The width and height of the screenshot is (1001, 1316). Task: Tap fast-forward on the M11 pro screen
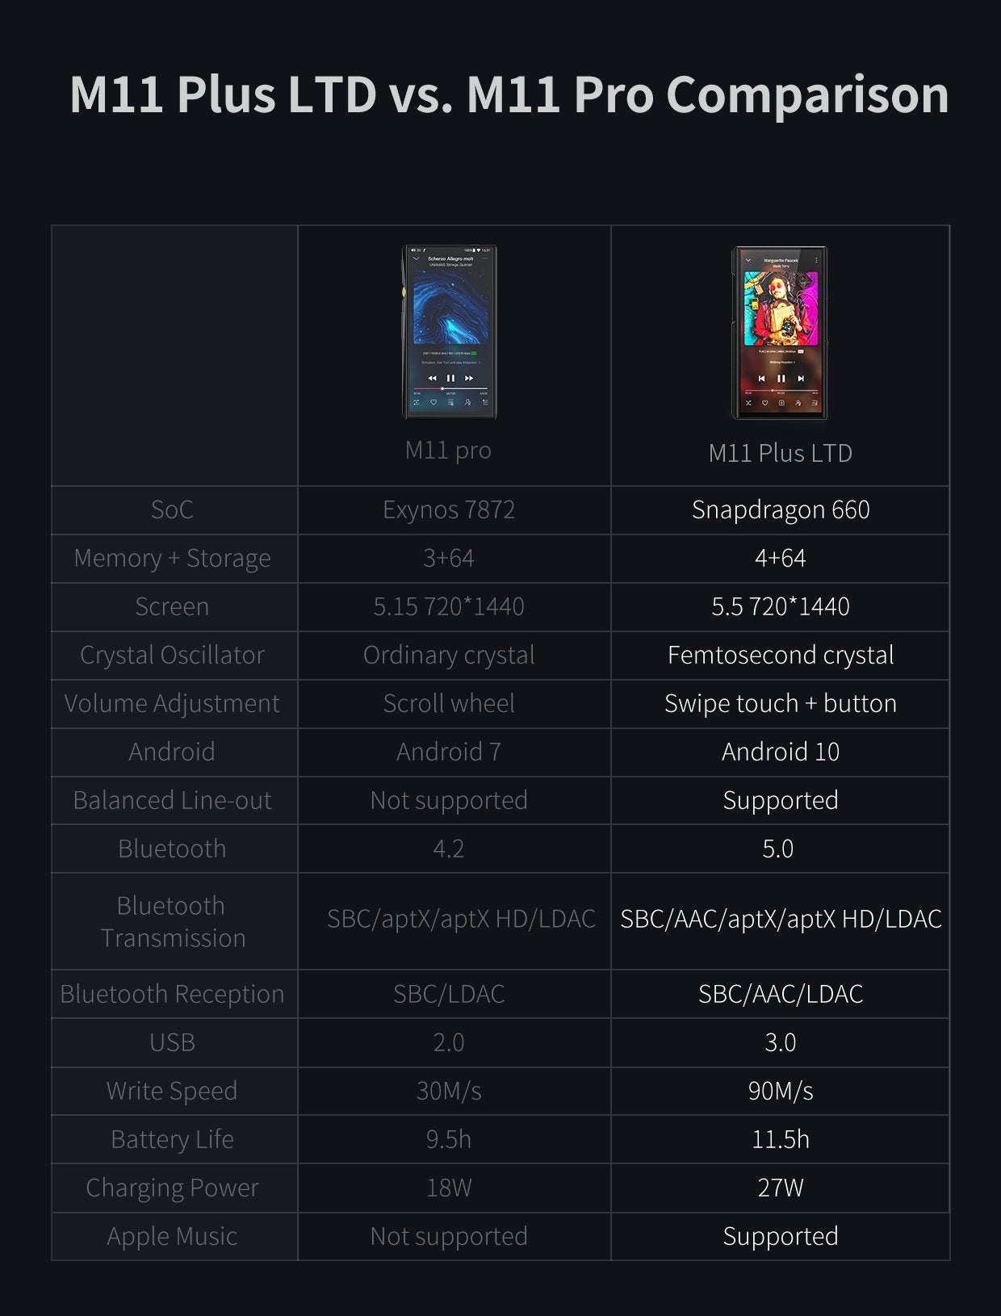click(x=469, y=378)
